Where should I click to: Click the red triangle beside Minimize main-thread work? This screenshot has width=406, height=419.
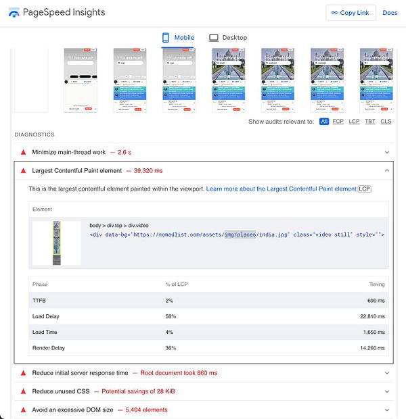(x=24, y=152)
